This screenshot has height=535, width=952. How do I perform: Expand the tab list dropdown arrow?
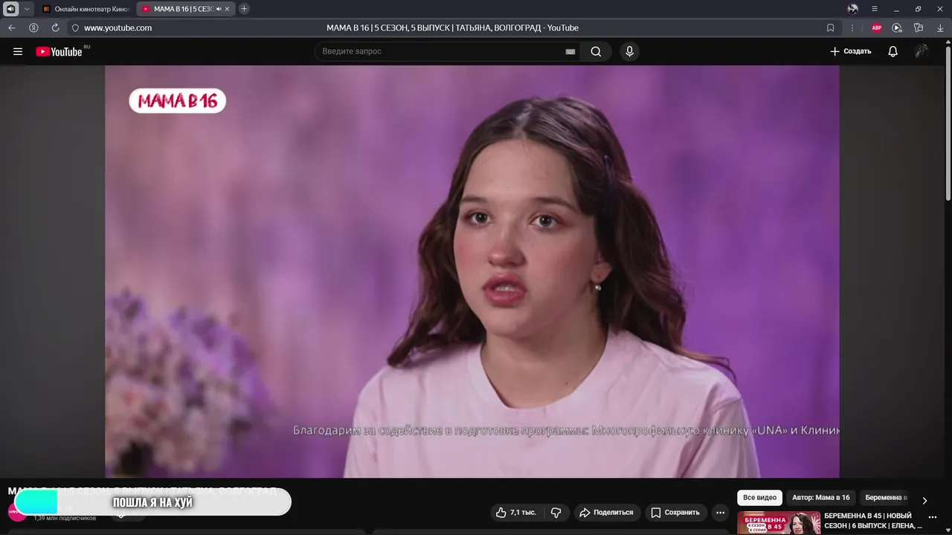[x=28, y=9]
